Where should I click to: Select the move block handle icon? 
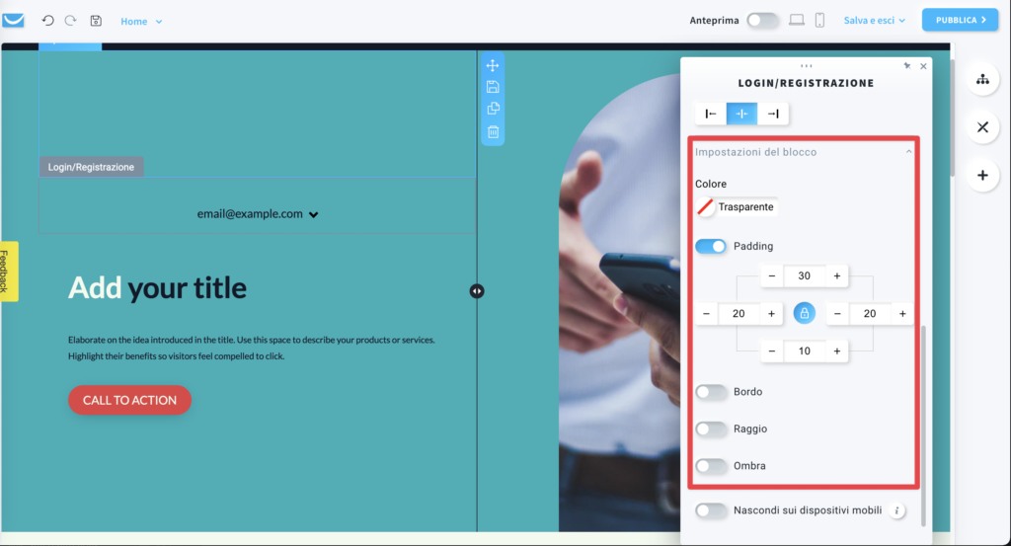point(493,65)
